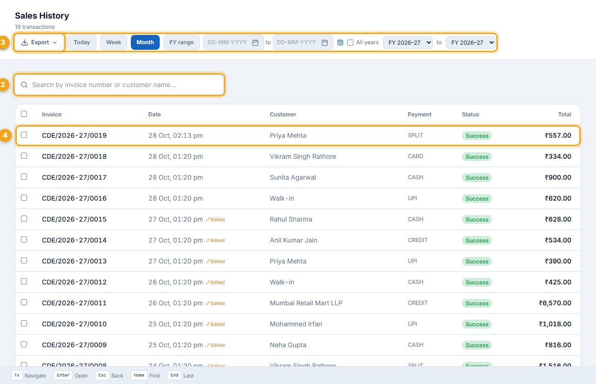Click customer Mumbai Retail Mart LLP

pyautogui.click(x=306, y=303)
